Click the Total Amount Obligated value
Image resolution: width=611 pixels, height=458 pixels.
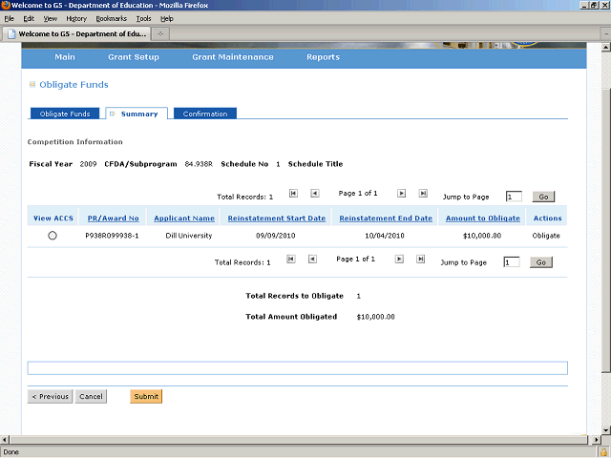375,317
